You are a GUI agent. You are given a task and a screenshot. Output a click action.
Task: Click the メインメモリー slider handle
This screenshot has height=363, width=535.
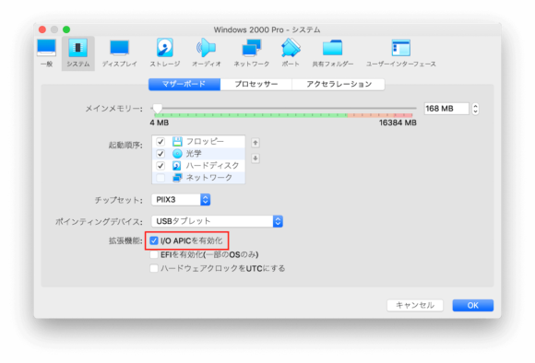point(158,109)
